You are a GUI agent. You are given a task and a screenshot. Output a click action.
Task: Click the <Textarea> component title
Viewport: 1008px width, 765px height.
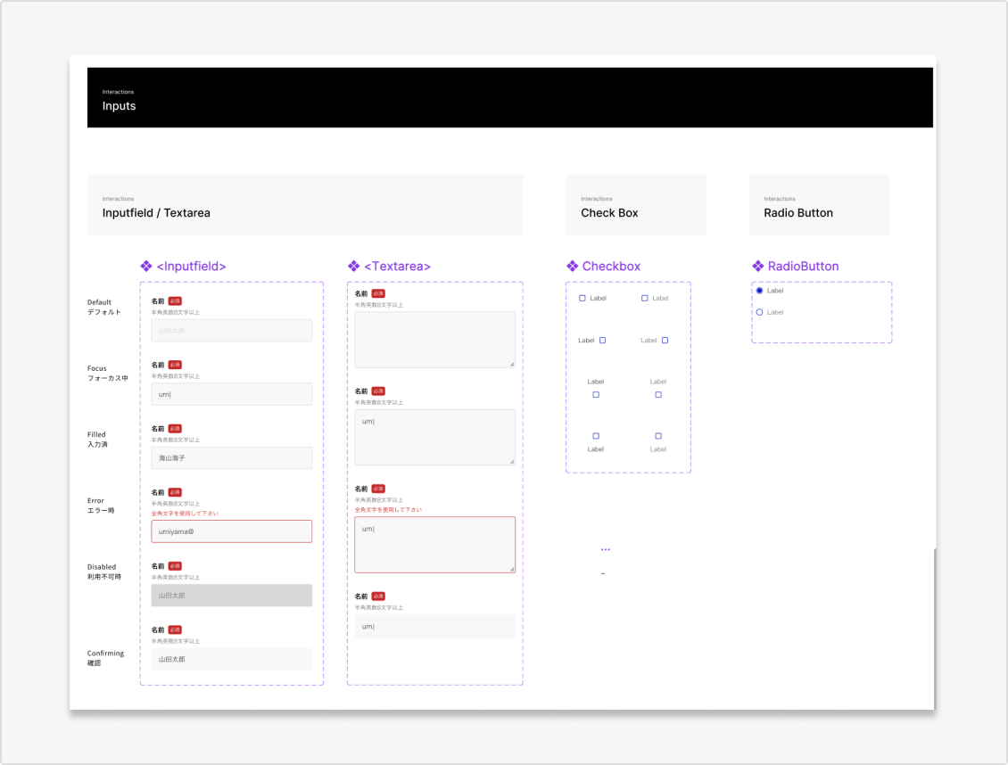pyautogui.click(x=397, y=266)
